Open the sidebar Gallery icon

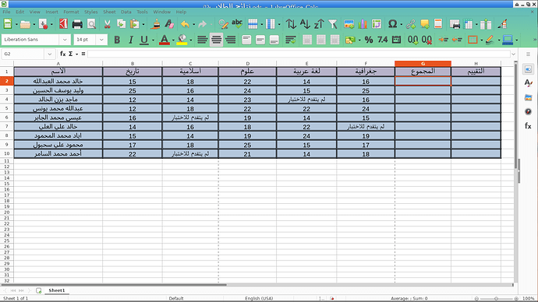(528, 97)
